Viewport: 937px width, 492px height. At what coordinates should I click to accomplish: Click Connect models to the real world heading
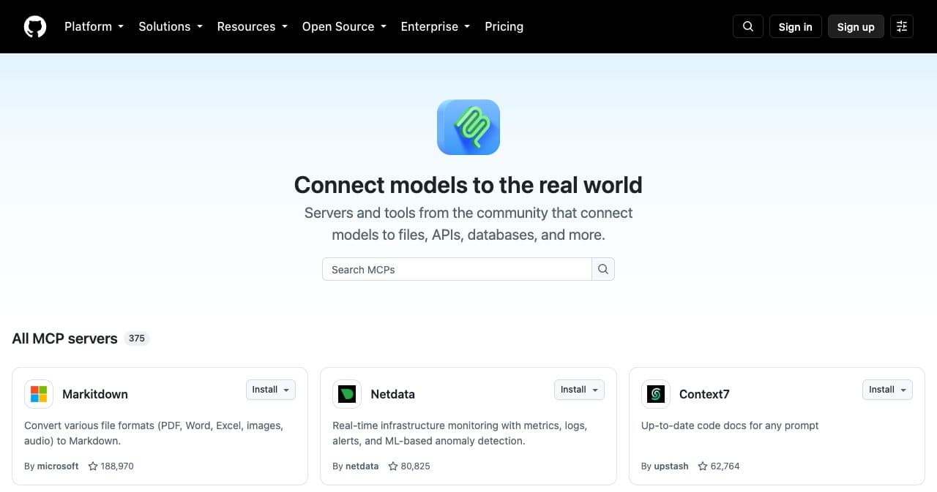[468, 185]
